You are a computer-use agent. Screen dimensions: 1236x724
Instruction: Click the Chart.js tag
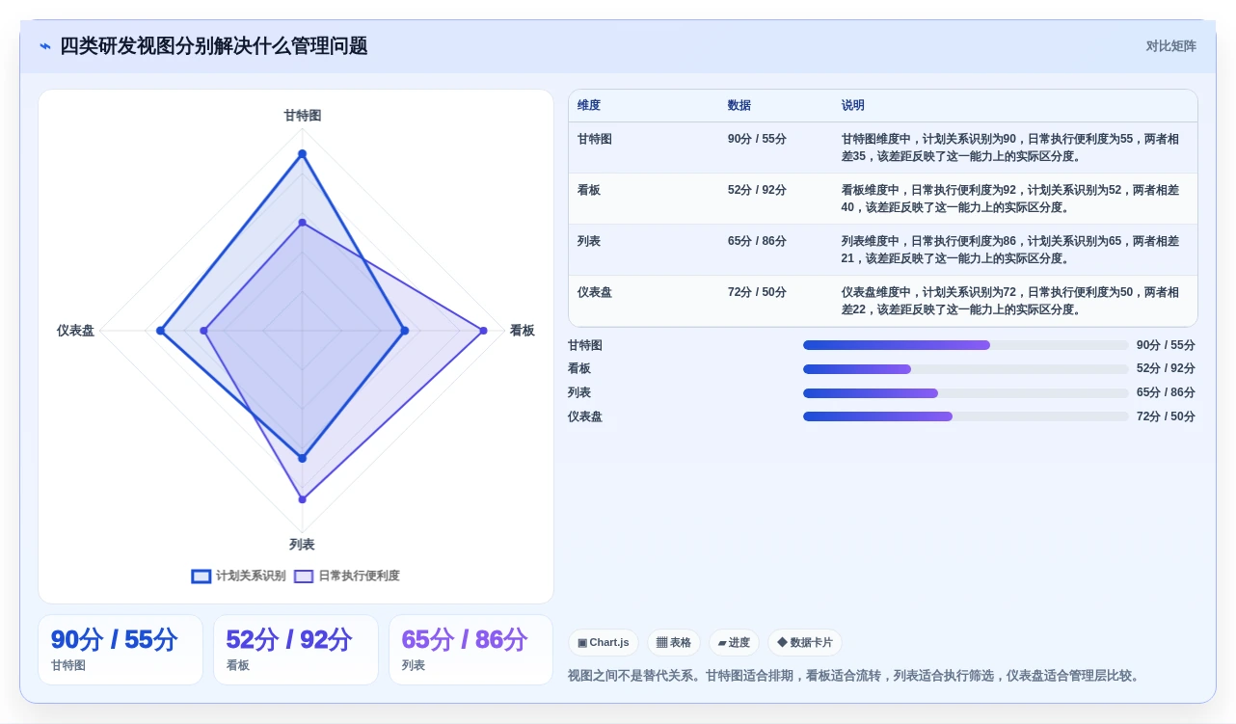604,643
